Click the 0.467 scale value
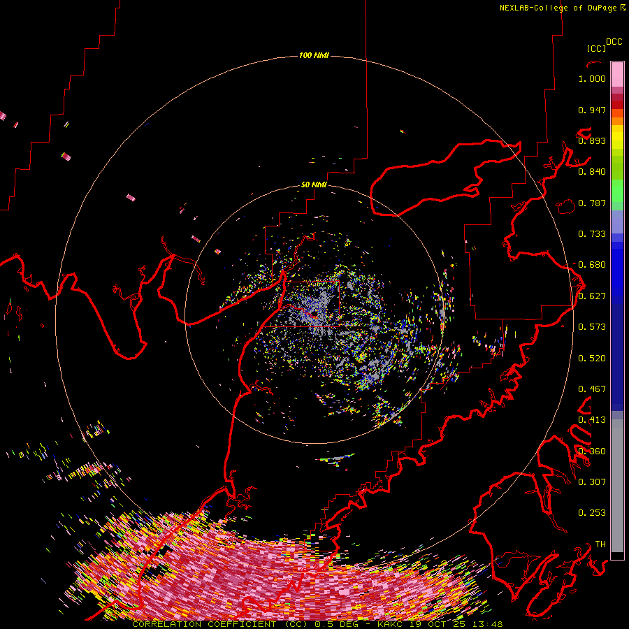 [592, 389]
